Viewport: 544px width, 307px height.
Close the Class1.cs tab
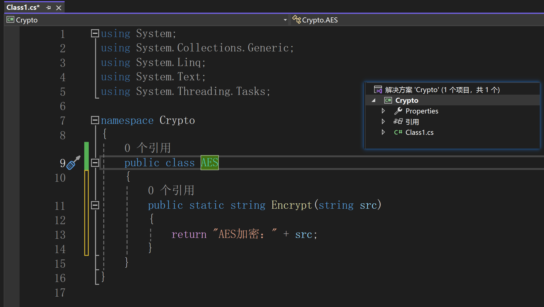click(59, 8)
